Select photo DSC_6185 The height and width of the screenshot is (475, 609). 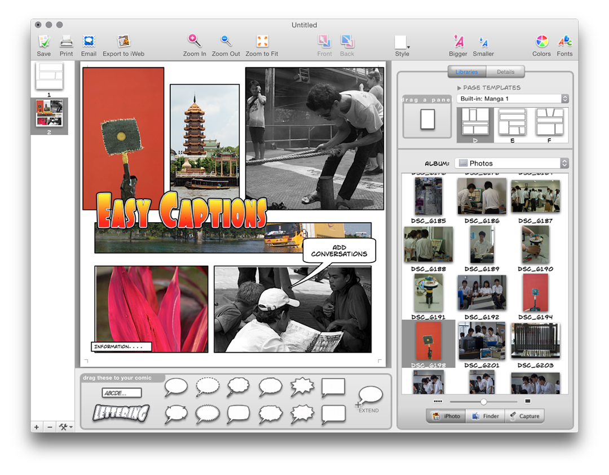pyautogui.click(x=429, y=197)
